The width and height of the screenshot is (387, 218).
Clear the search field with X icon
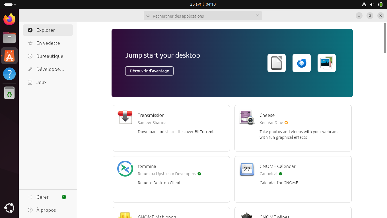pyautogui.click(x=258, y=16)
